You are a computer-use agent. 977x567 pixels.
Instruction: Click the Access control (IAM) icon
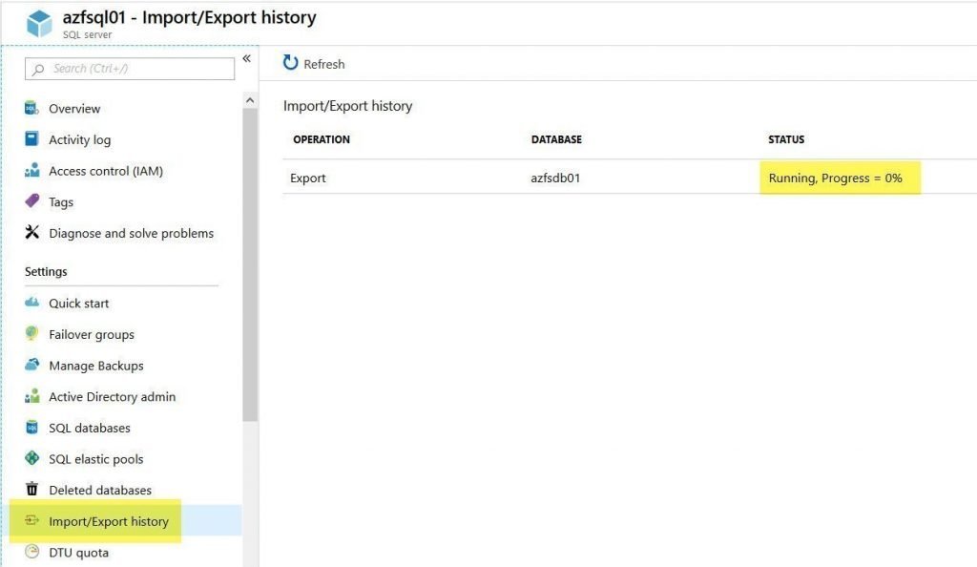pyautogui.click(x=31, y=170)
